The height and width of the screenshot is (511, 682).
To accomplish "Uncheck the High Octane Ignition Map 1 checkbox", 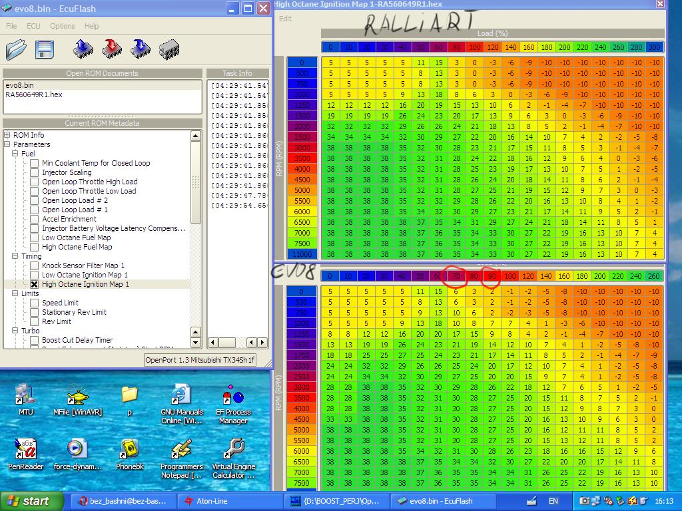I will [35, 284].
